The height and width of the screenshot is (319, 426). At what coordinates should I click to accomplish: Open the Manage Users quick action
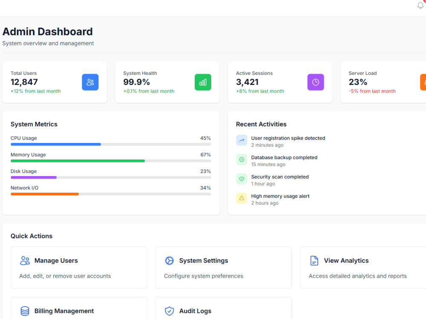(x=79, y=268)
